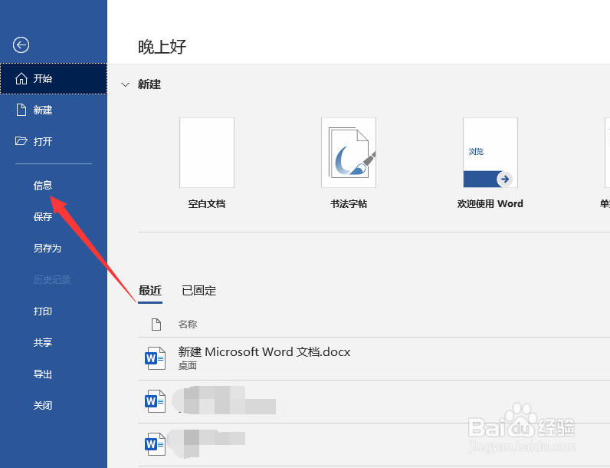Open the 打印 page
Image resolution: width=610 pixels, height=468 pixels.
point(43,311)
